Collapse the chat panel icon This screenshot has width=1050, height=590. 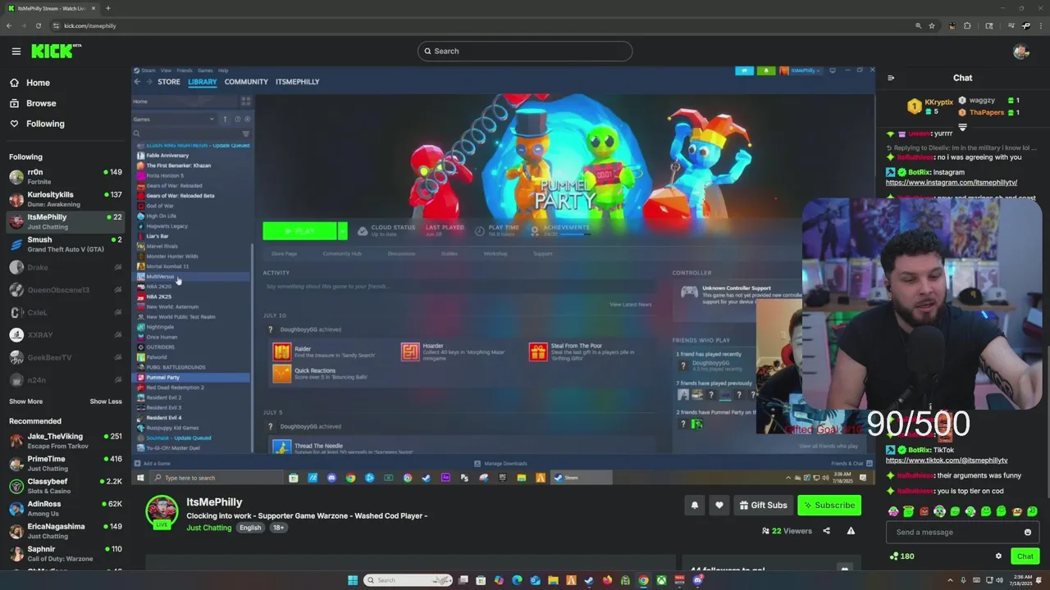891,78
